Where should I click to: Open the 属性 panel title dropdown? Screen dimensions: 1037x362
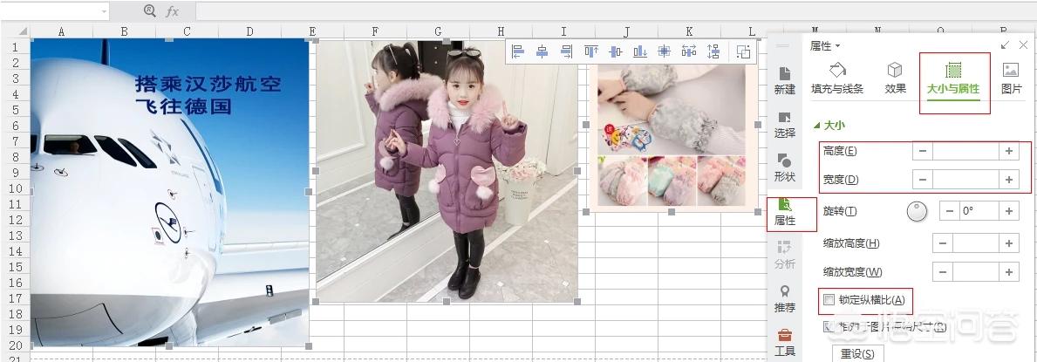[825, 45]
